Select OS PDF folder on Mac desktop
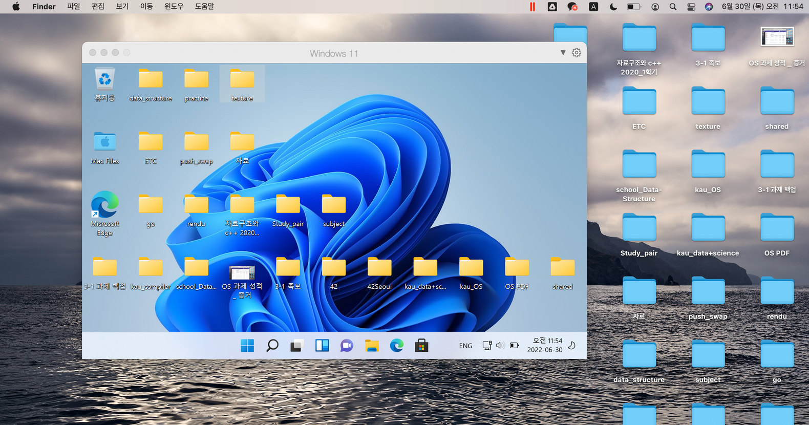Image resolution: width=809 pixels, height=425 pixels. 777,235
